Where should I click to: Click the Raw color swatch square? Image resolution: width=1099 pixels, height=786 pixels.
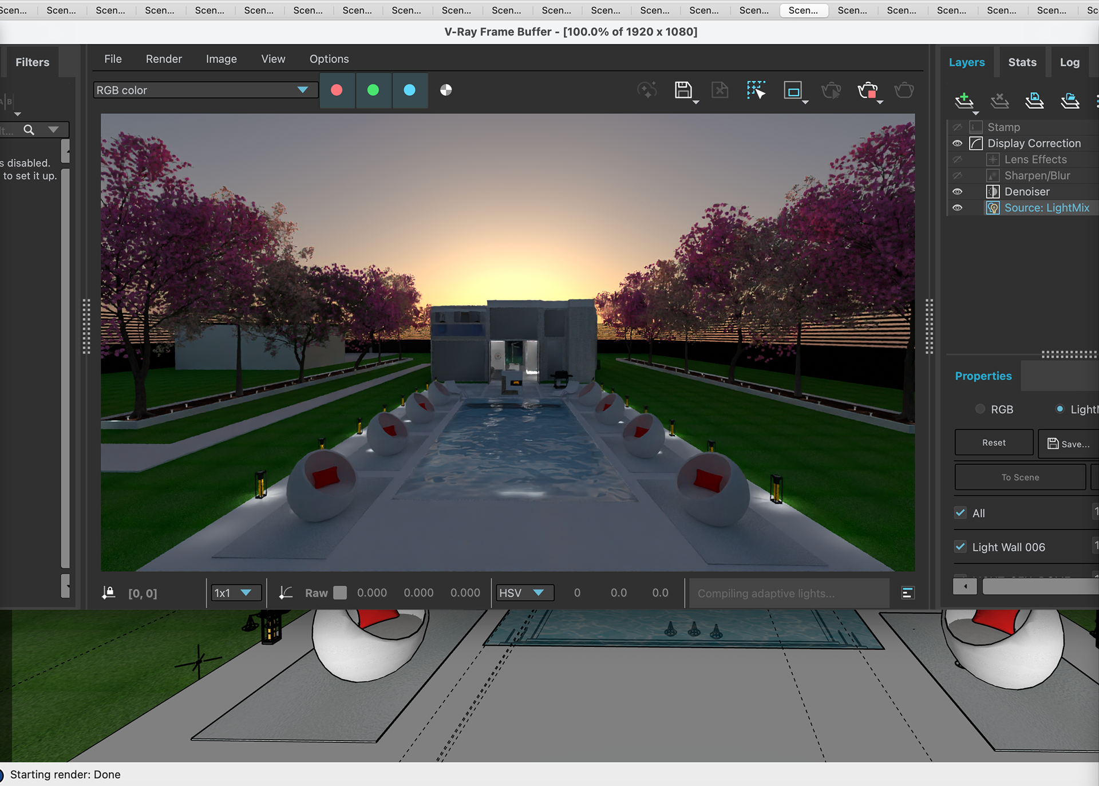[x=340, y=593]
